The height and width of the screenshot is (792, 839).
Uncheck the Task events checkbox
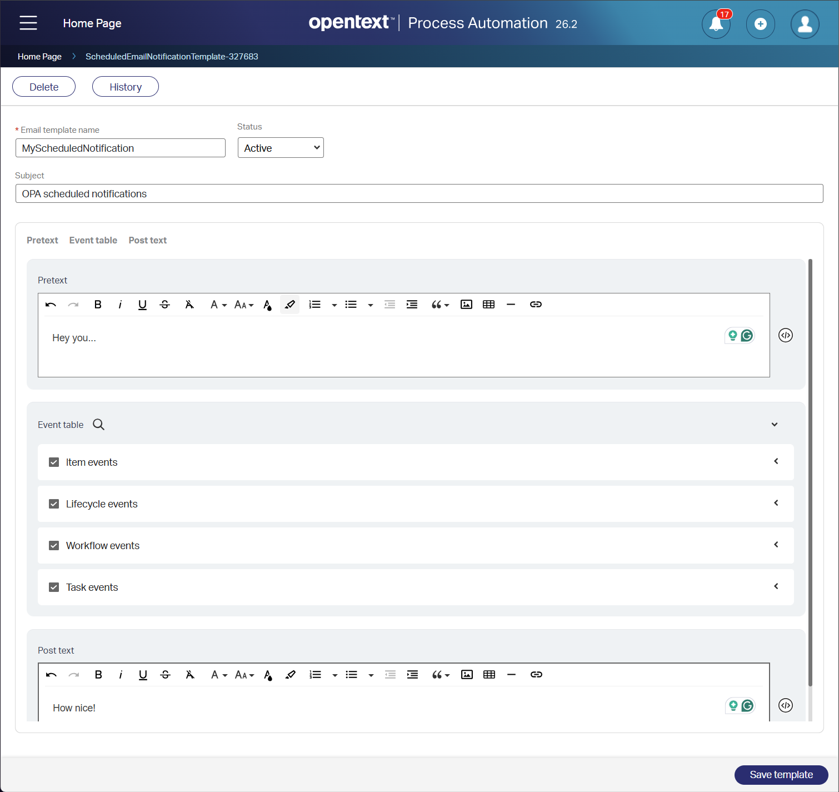click(x=54, y=587)
